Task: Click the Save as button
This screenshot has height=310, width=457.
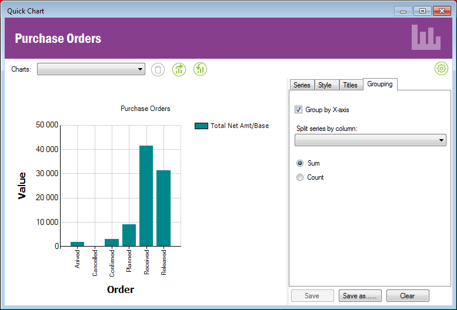Action: [x=360, y=296]
